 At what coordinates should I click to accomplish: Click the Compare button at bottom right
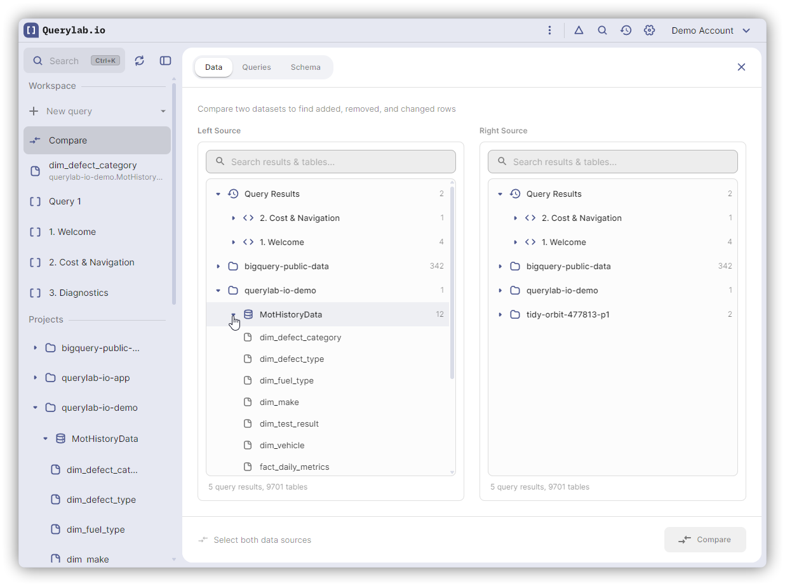pyautogui.click(x=705, y=539)
